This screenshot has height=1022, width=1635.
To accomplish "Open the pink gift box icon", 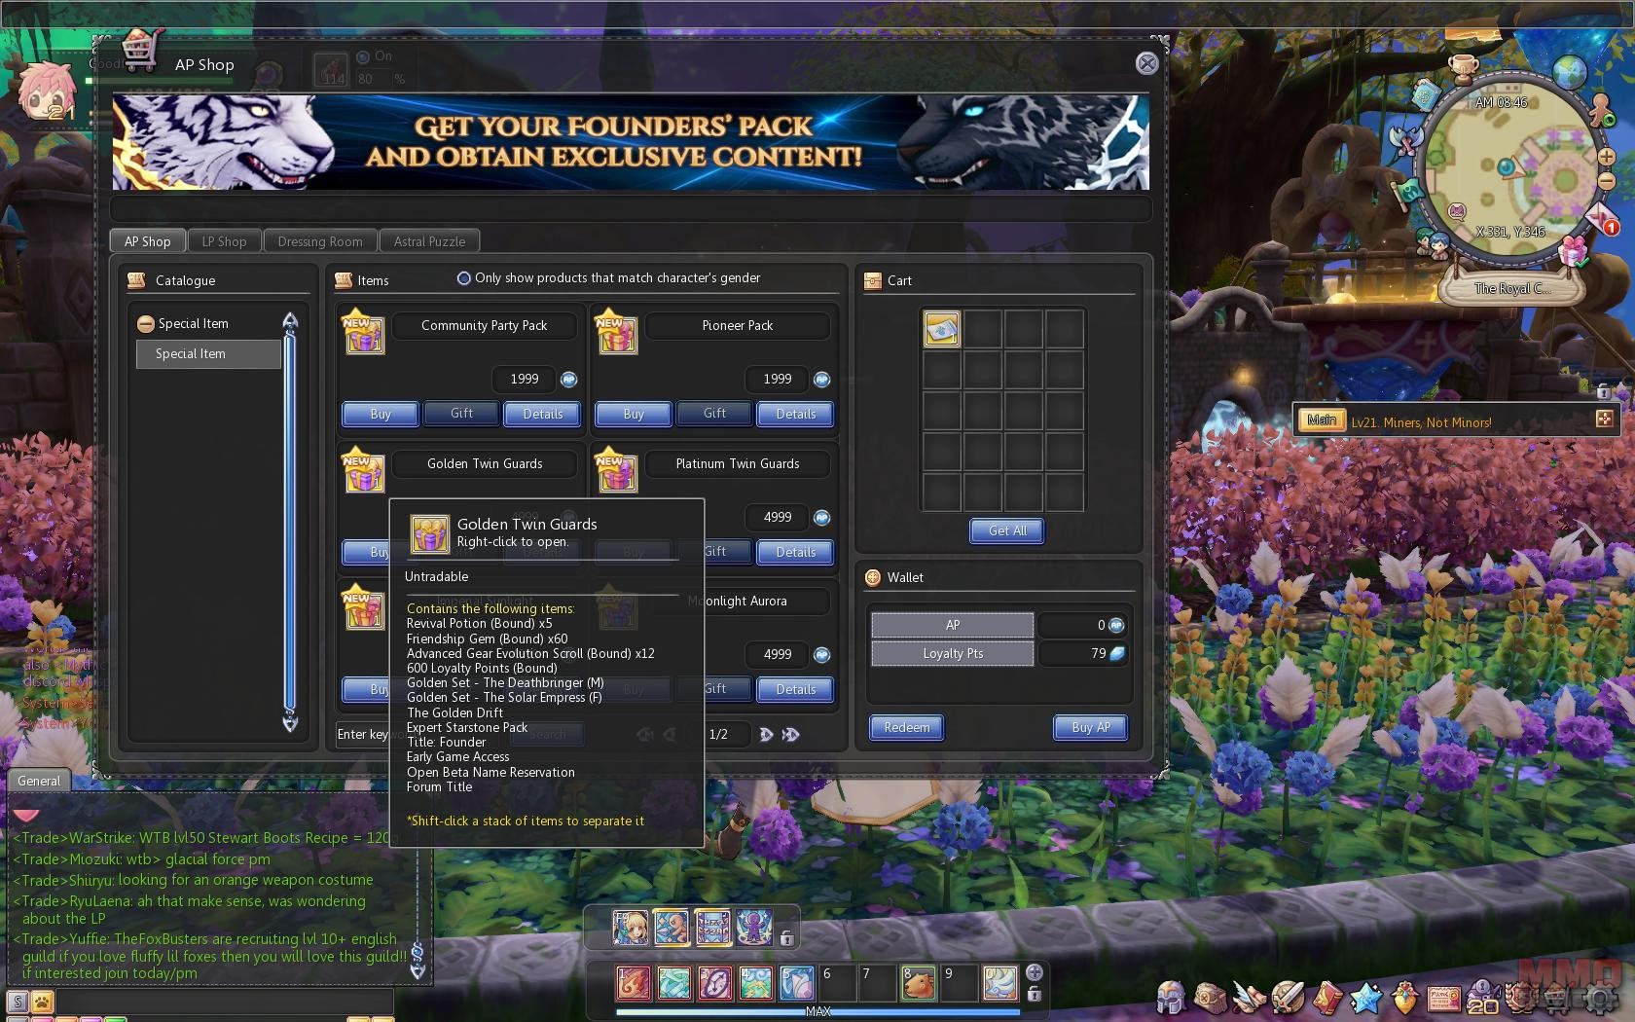I will (x=1573, y=251).
